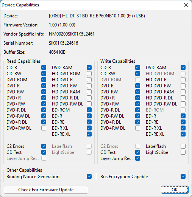192x197 pixels.
Task: Toggle the Read HD DVD-RW checkbox
Action: click(89, 85)
